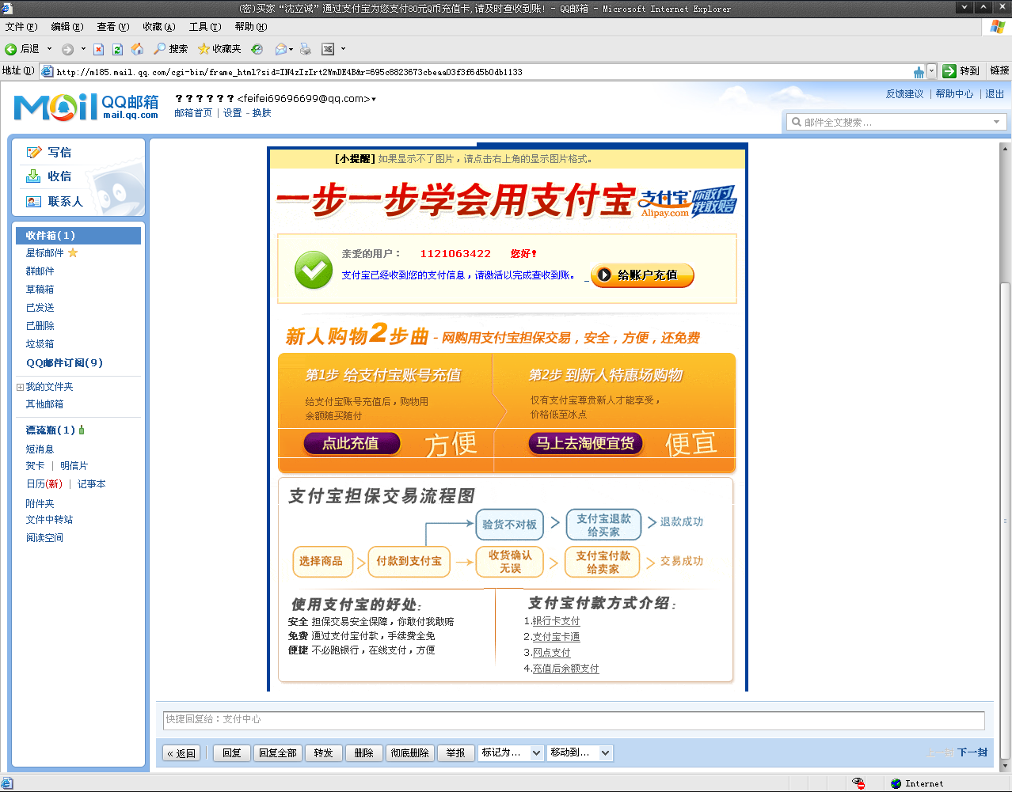Open the address bar URL dropdown
This screenshot has width=1012, height=792.
931,71
